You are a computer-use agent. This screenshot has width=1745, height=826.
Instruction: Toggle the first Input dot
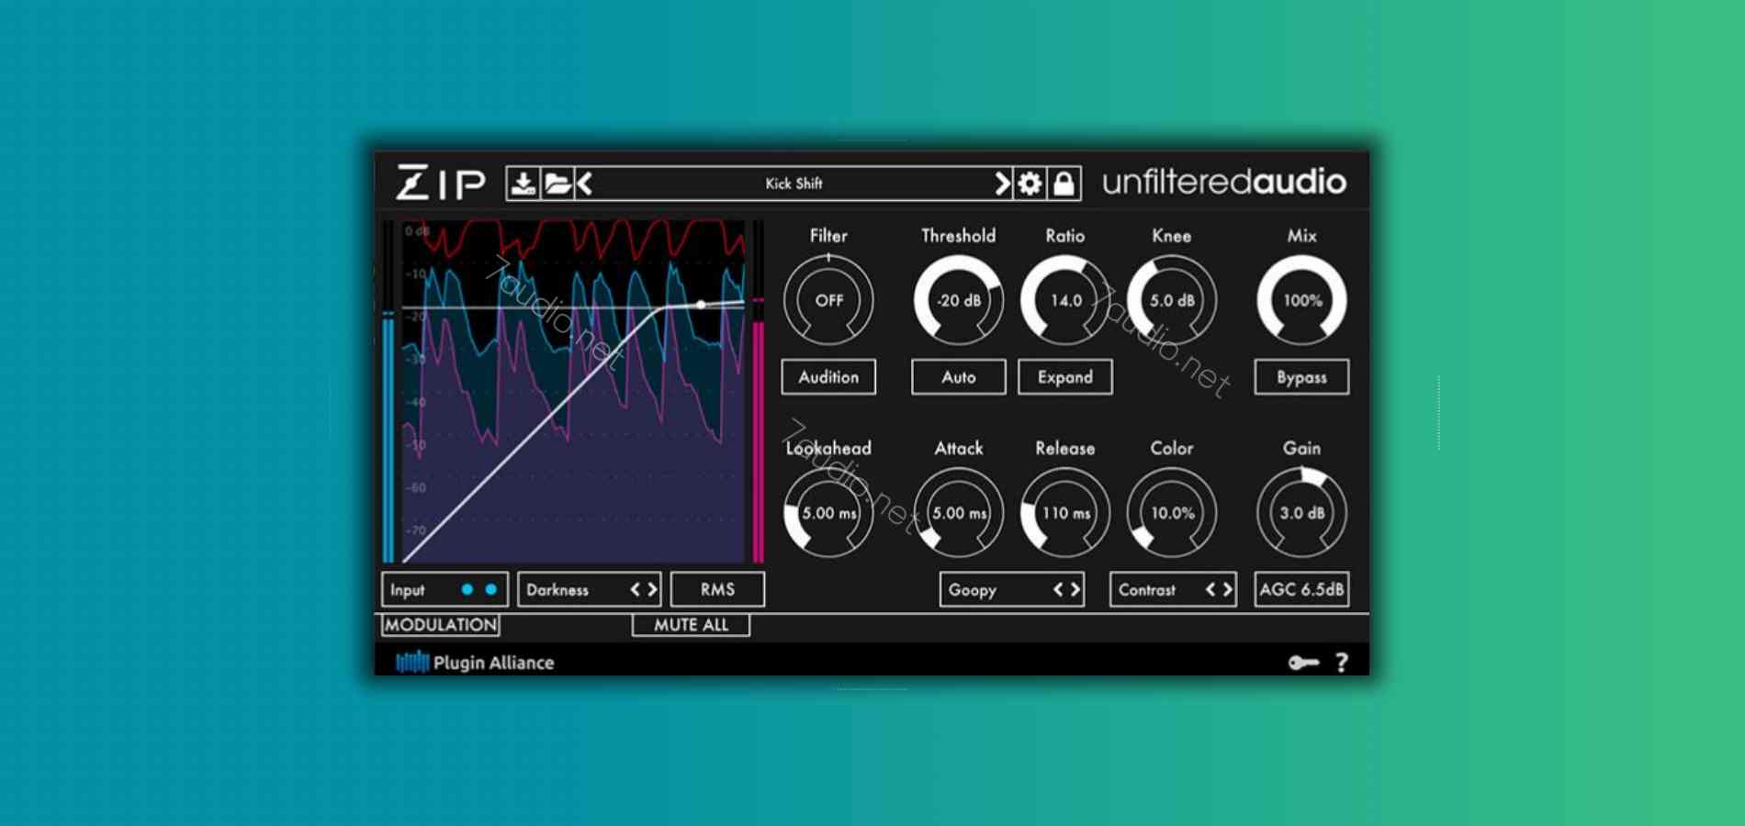[467, 589]
